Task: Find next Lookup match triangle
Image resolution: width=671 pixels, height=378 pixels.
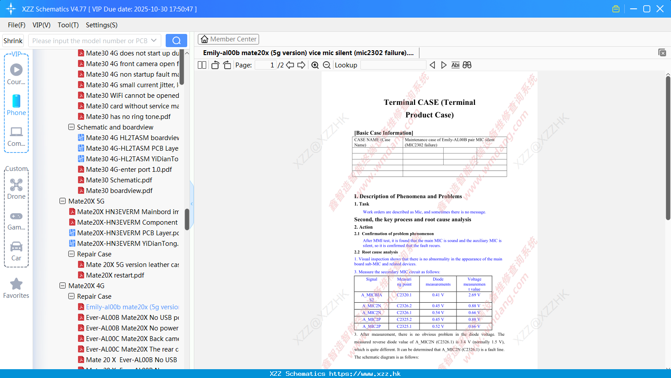Action: pos(444,65)
